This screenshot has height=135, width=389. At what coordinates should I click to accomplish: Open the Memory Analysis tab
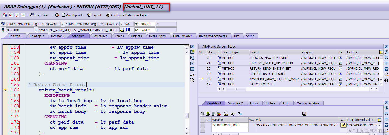click(x=308, y=103)
